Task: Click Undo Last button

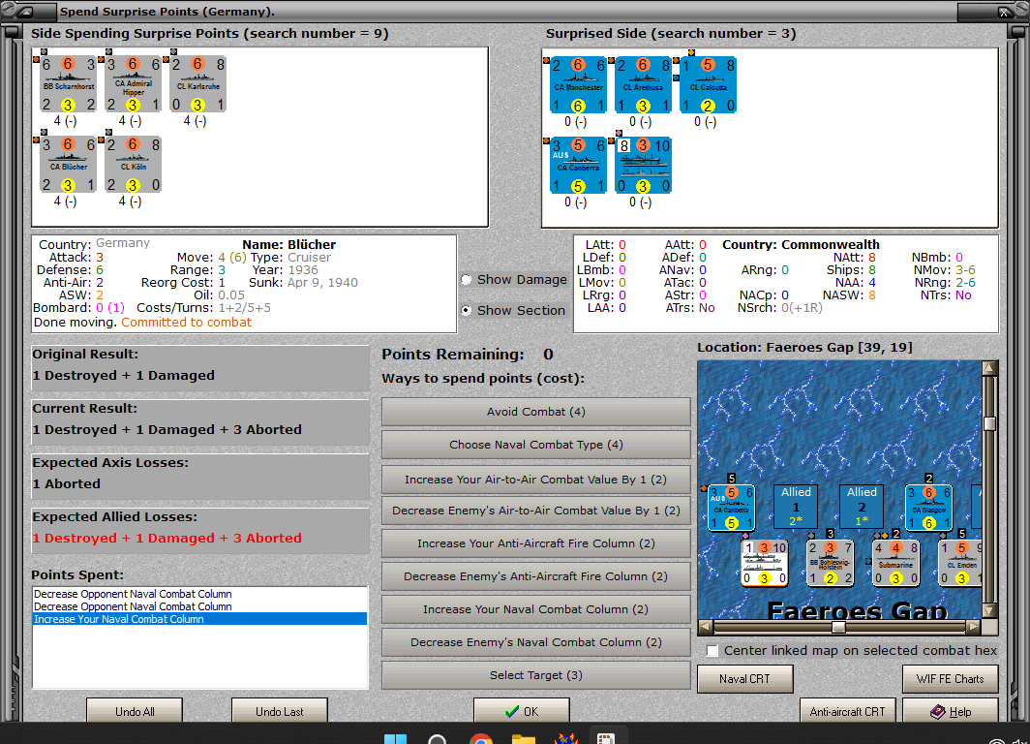Action: click(279, 711)
